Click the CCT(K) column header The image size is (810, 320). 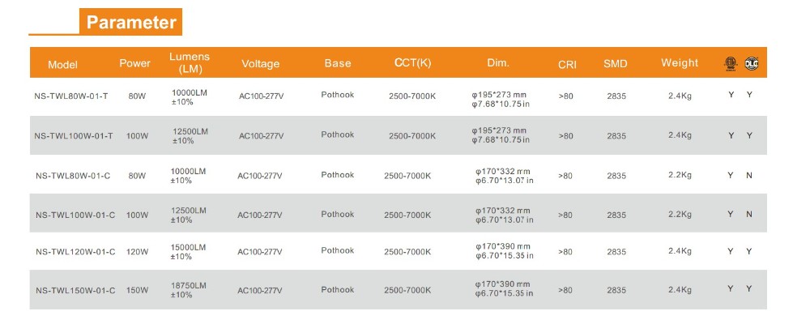tap(413, 63)
